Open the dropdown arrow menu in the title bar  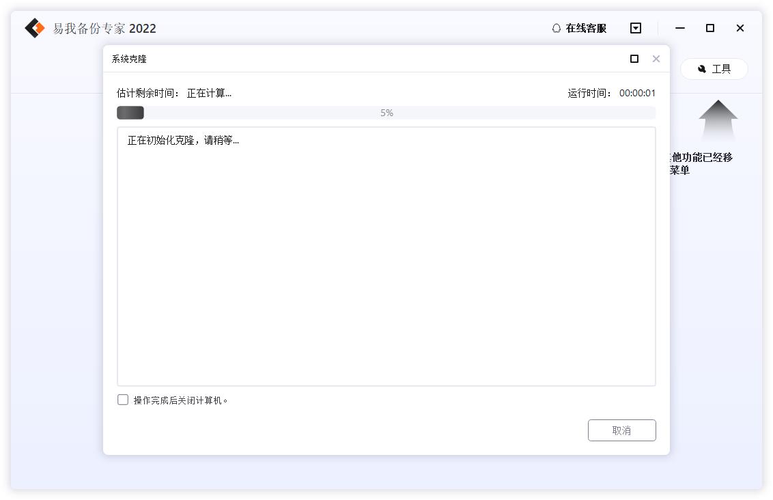[635, 28]
